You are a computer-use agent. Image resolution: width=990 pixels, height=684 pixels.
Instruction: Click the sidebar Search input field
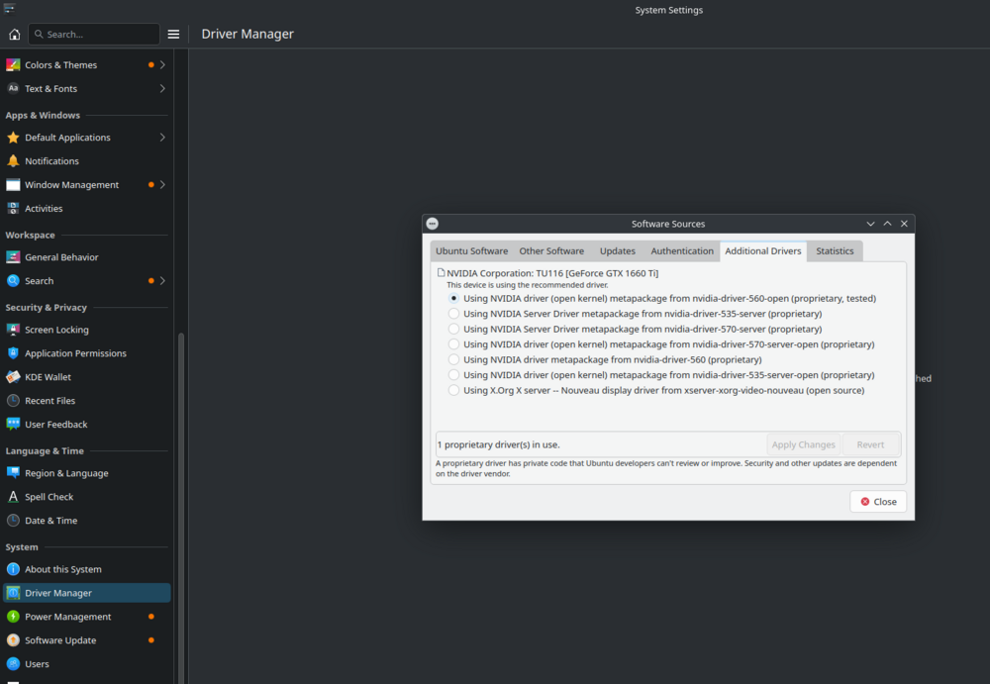(94, 34)
